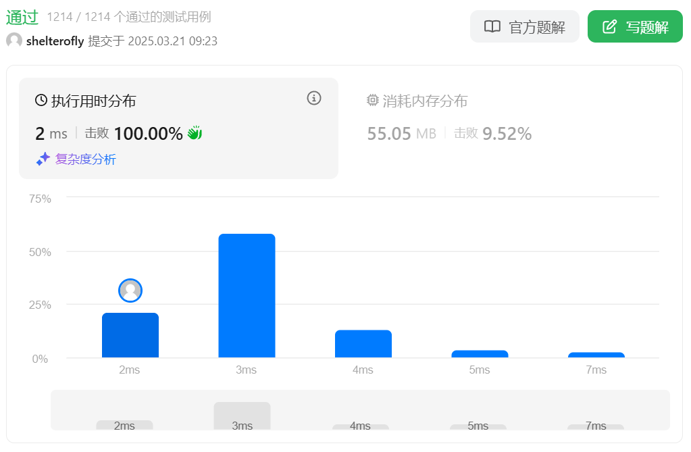Click the clapping hands icon after 100.00%
This screenshot has width=691, height=452.
pos(195,133)
